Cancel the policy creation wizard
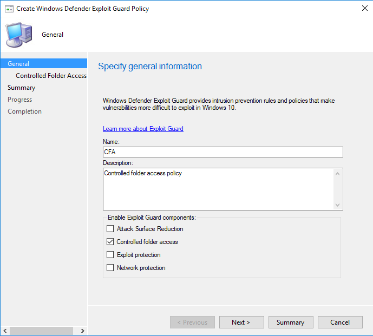This screenshot has width=373, height=336. pos(340,322)
